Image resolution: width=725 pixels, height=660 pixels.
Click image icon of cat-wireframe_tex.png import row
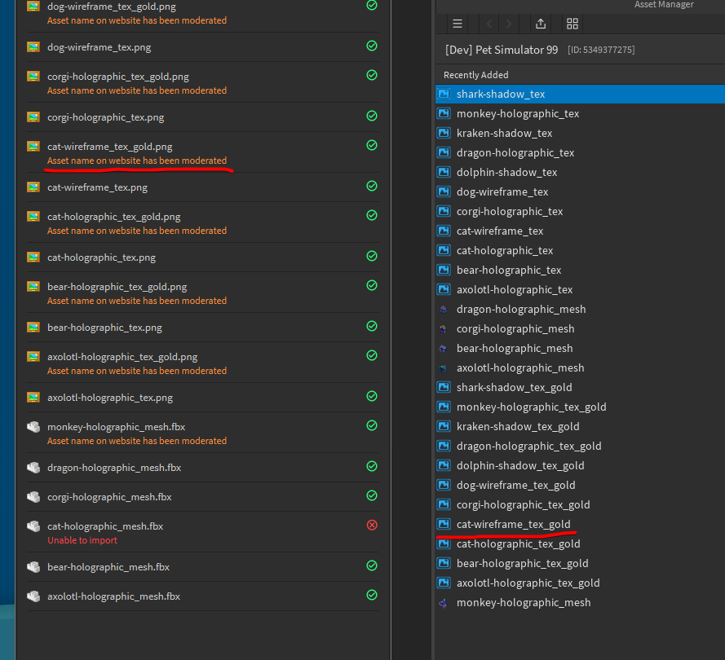pos(33,187)
